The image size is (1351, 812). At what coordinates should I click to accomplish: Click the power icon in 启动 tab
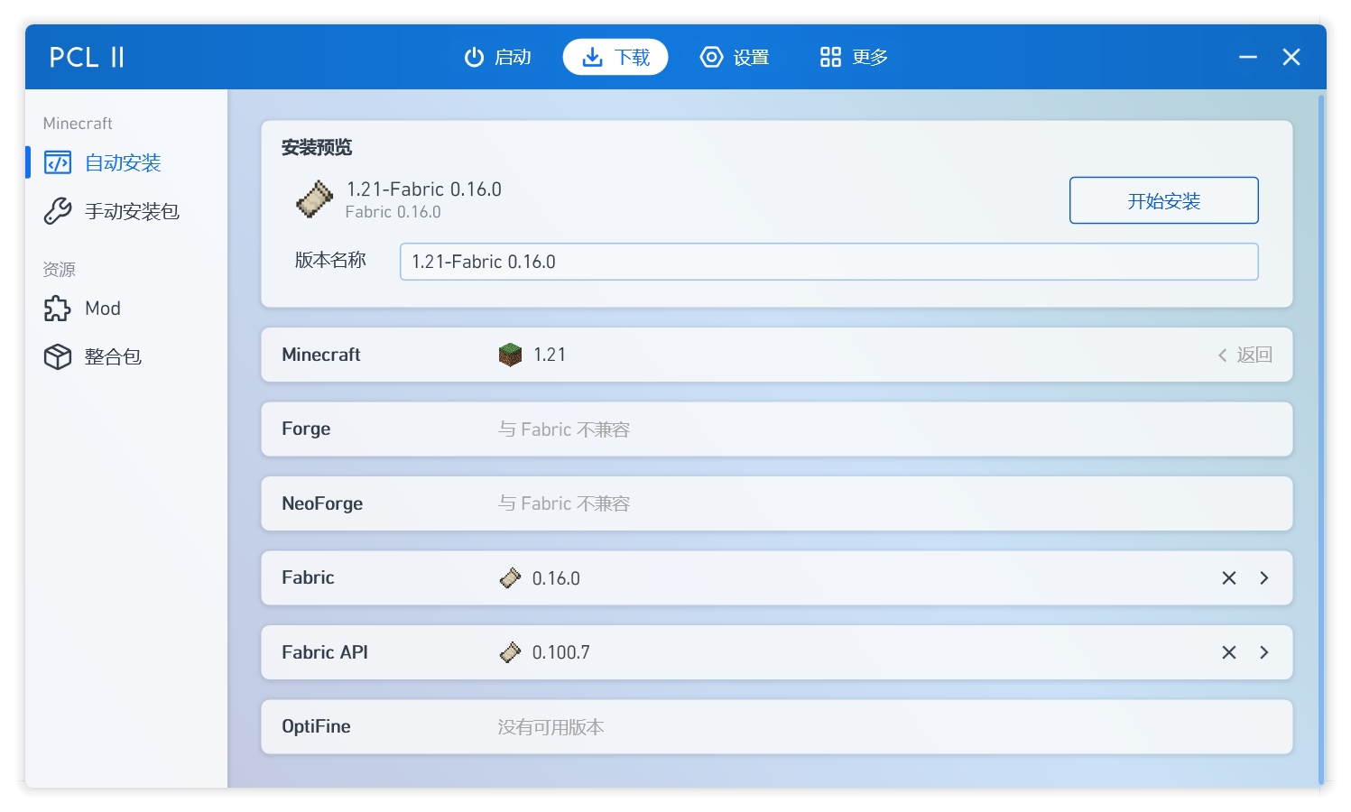point(474,57)
